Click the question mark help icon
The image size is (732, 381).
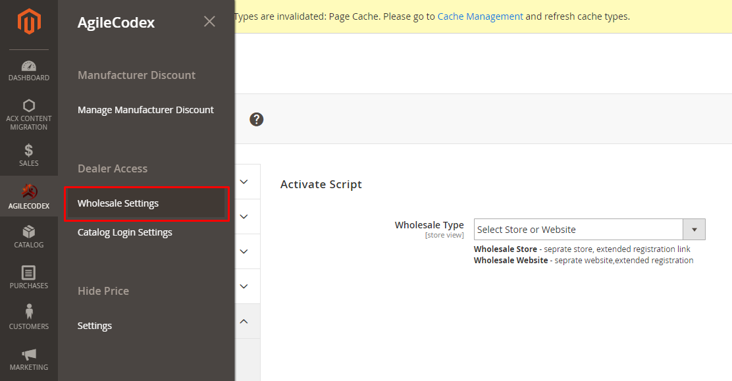pyautogui.click(x=256, y=120)
